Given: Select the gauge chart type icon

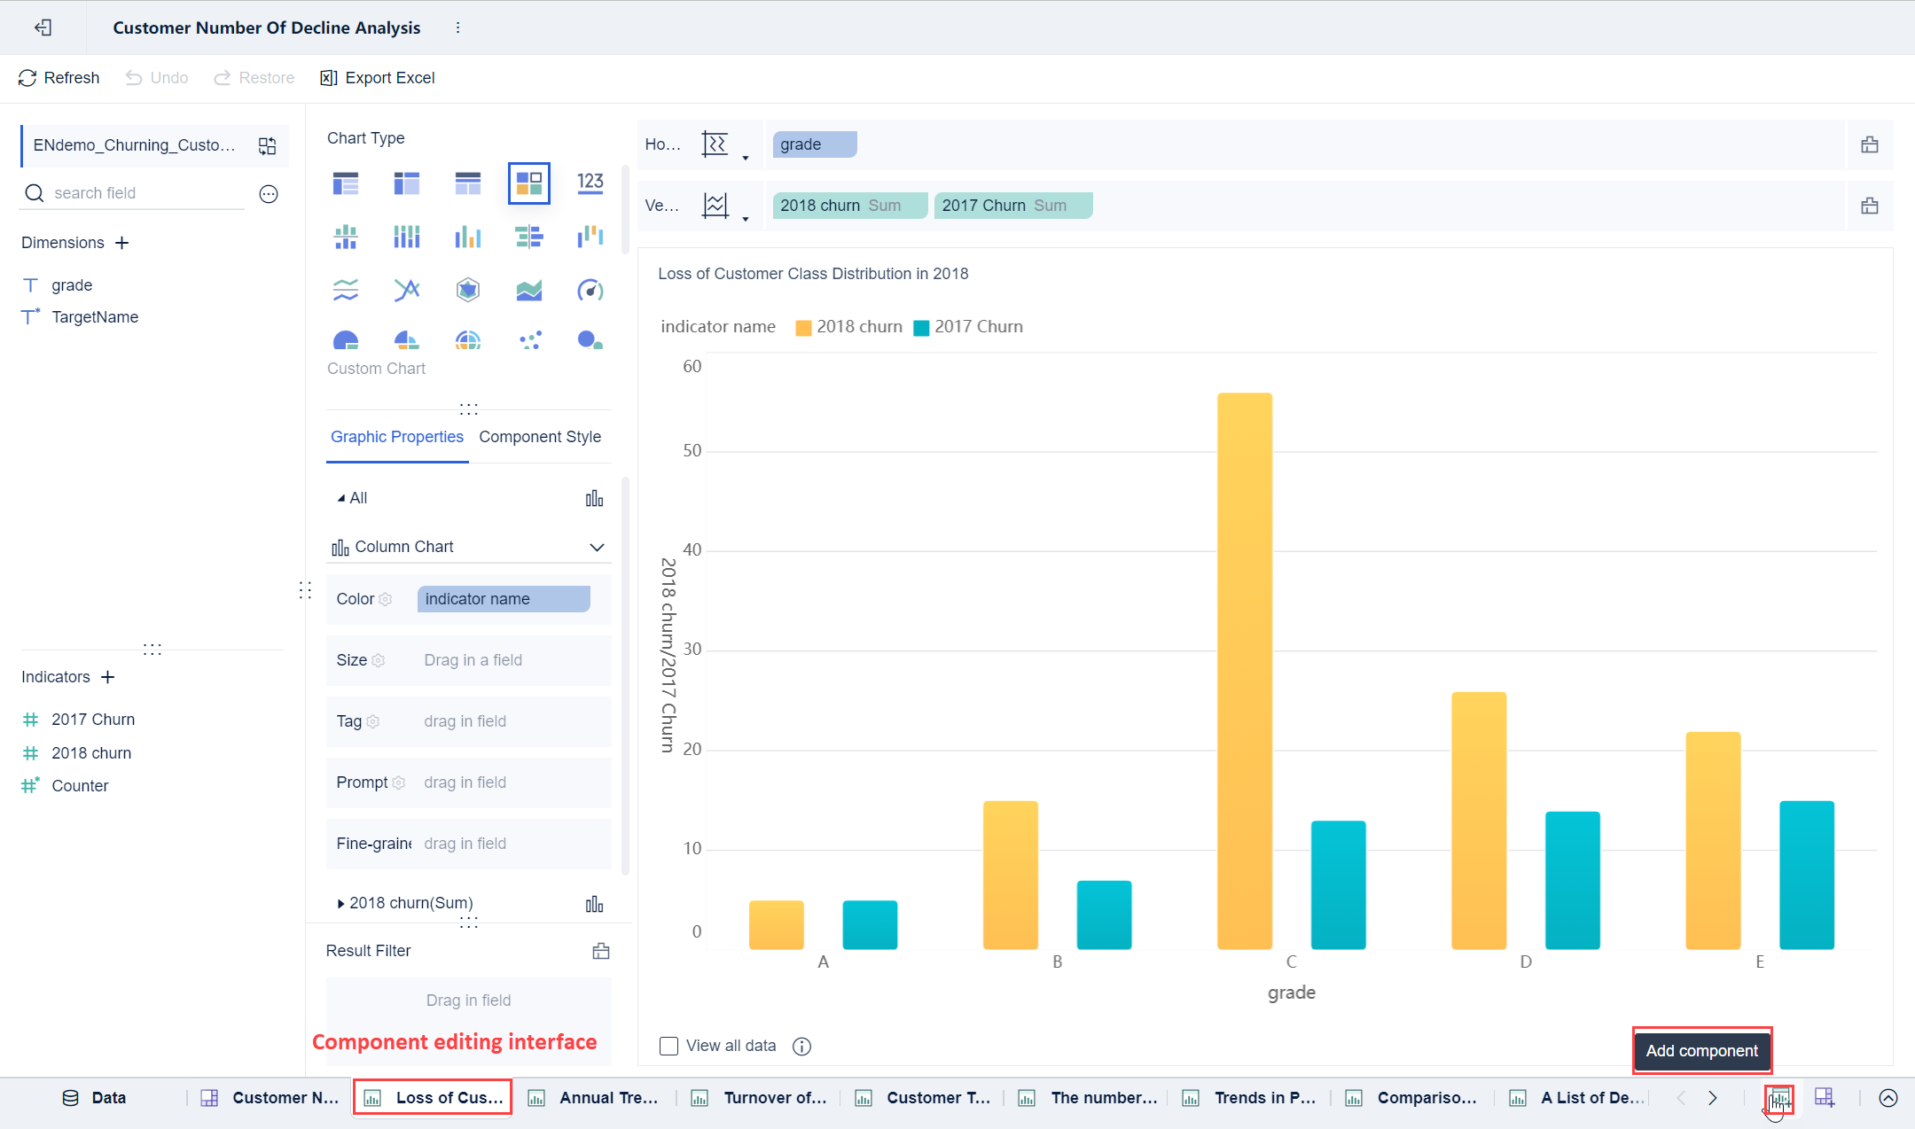Looking at the screenshot, I should [590, 290].
